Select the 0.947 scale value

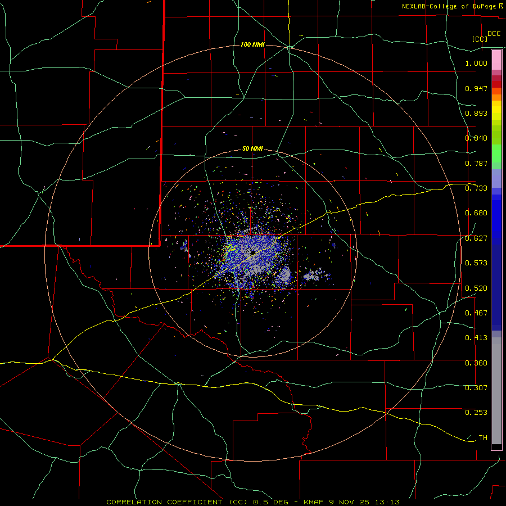(476, 88)
